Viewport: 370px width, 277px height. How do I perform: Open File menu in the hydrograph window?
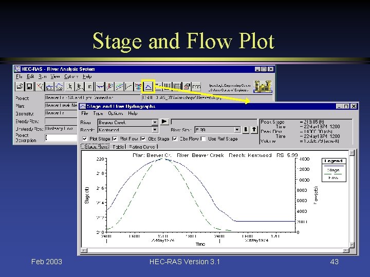(x=84, y=113)
